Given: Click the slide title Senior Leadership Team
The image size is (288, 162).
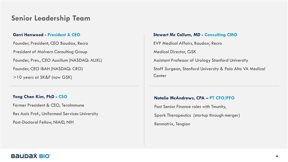Looking at the screenshot, I should tap(51, 18).
